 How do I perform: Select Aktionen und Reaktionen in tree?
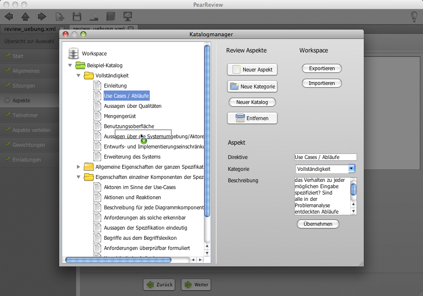tap(132, 197)
